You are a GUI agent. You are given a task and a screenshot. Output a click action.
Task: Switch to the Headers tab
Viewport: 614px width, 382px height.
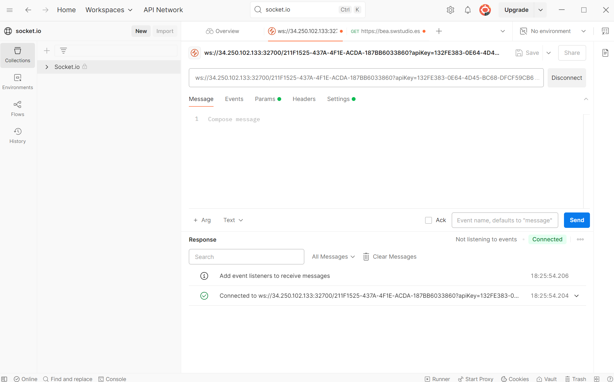(x=304, y=99)
